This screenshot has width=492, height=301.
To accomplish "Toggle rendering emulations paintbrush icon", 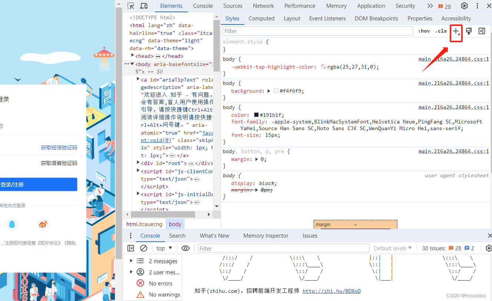I will tap(469, 31).
